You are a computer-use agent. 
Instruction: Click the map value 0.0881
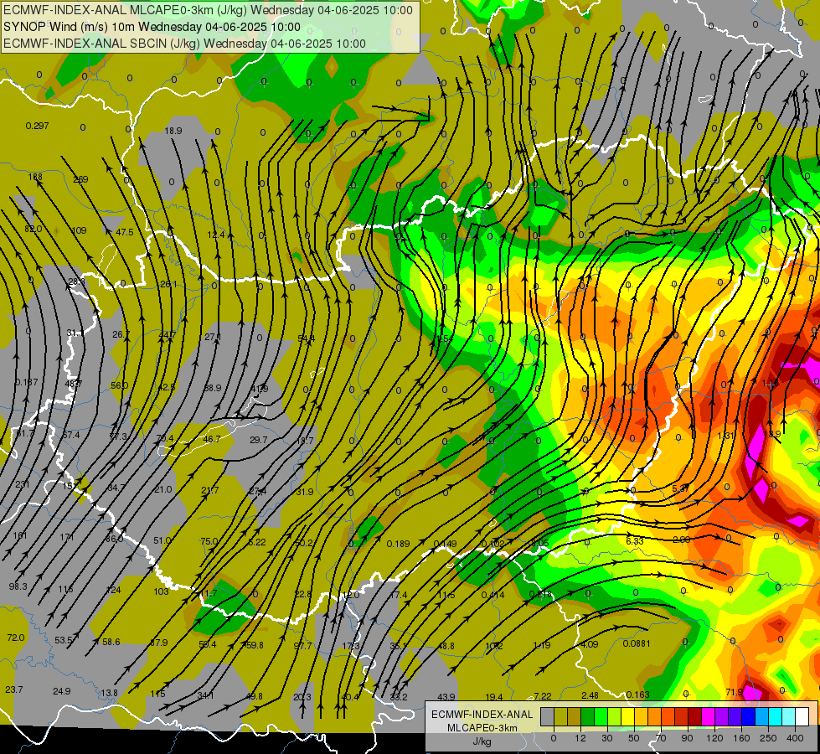coord(637,643)
